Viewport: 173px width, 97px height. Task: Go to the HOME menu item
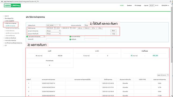click(x=122, y=5)
